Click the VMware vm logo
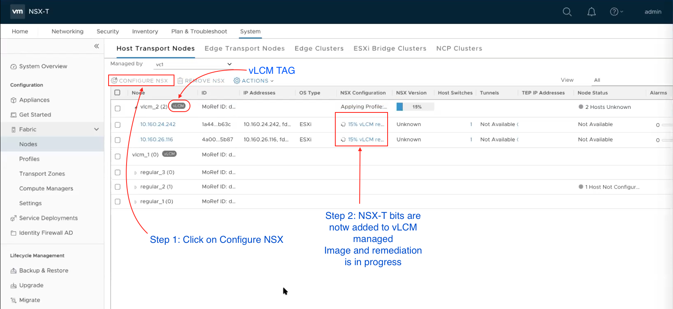The image size is (673, 309). pos(18,12)
